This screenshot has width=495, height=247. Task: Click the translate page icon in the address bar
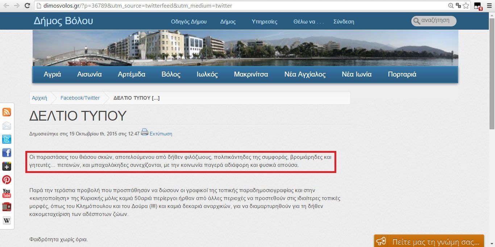coord(458,5)
